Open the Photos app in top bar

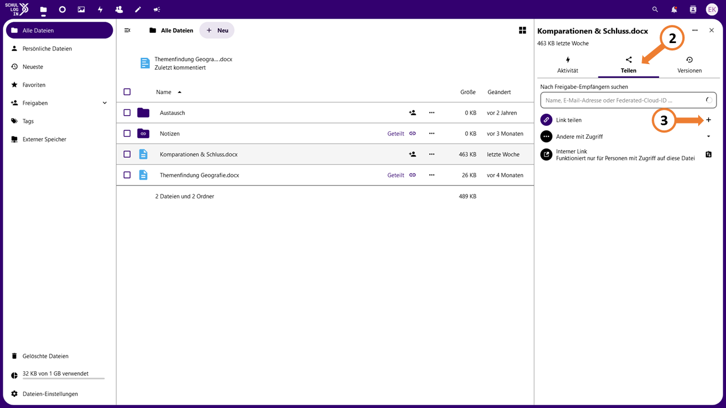click(81, 10)
